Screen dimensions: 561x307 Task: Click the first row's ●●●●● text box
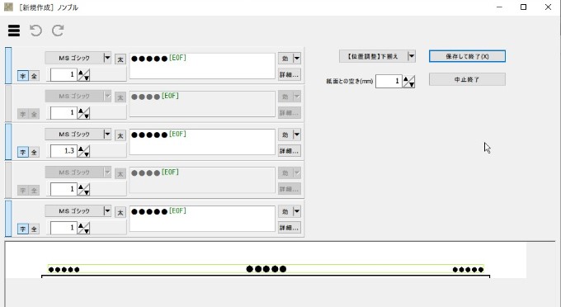(202, 66)
